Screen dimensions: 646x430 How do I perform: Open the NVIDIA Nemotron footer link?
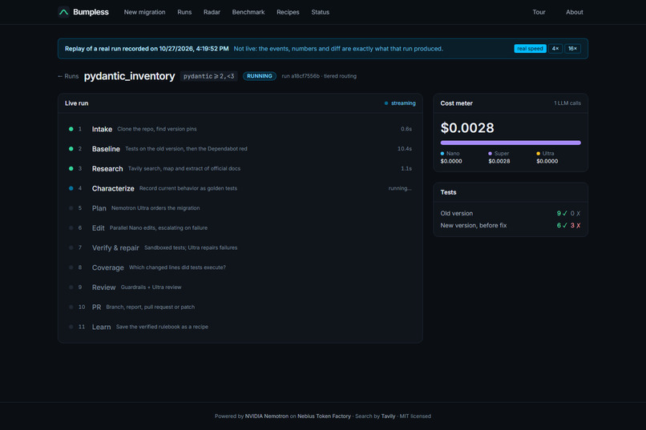coord(267,416)
